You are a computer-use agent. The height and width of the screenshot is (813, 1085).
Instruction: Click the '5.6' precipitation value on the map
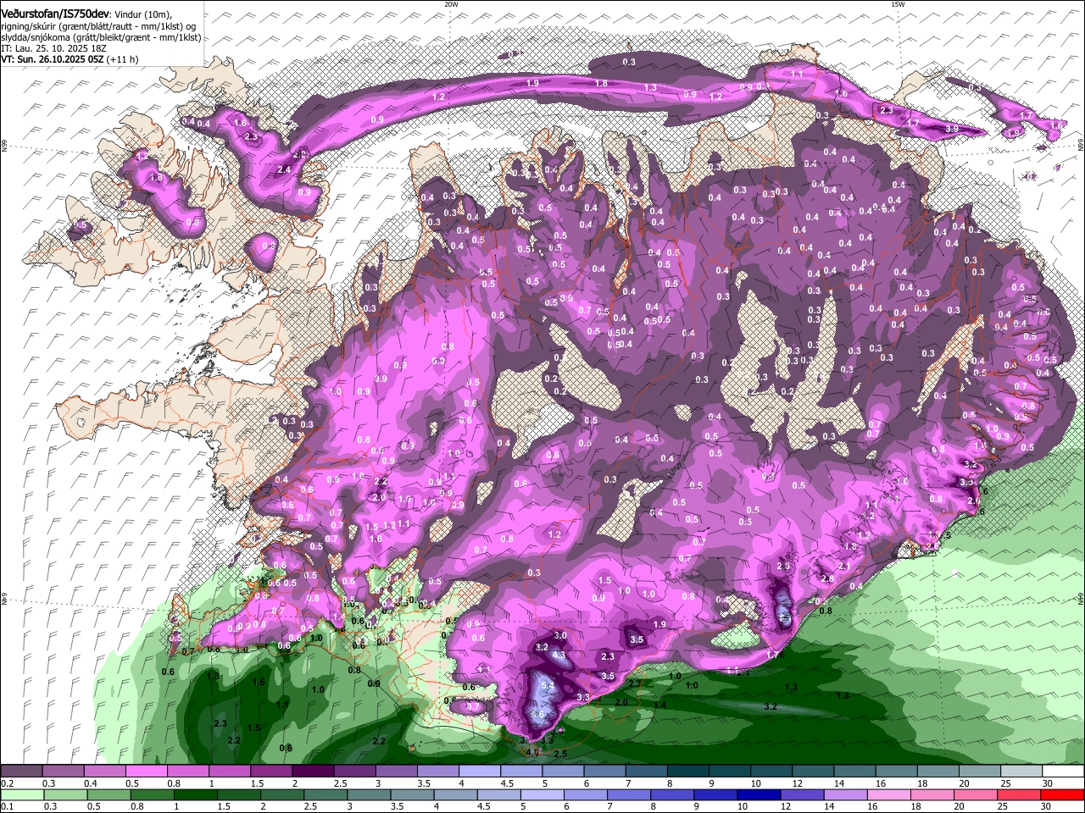tap(537, 715)
